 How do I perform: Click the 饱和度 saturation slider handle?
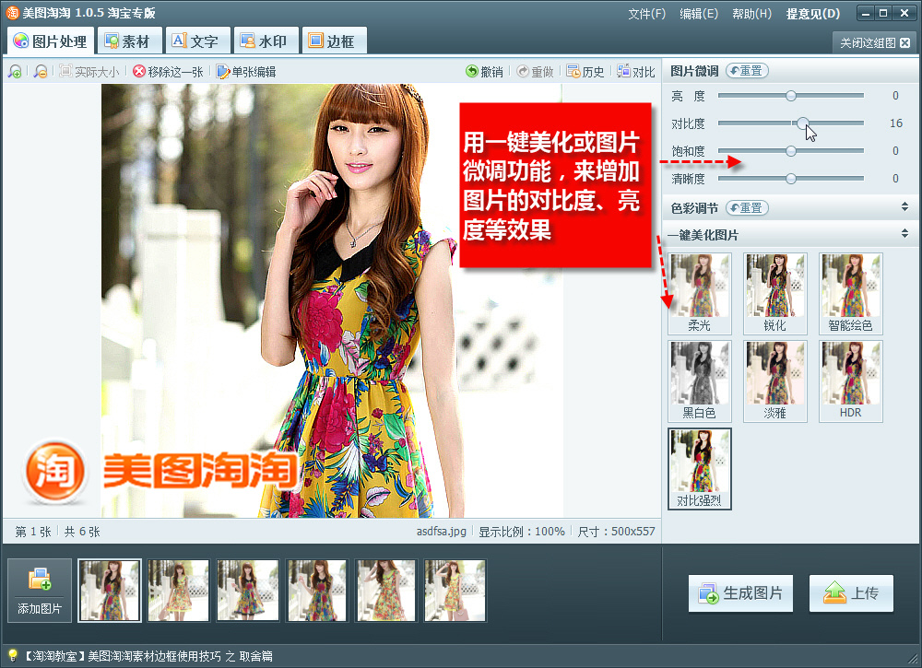[x=791, y=151]
